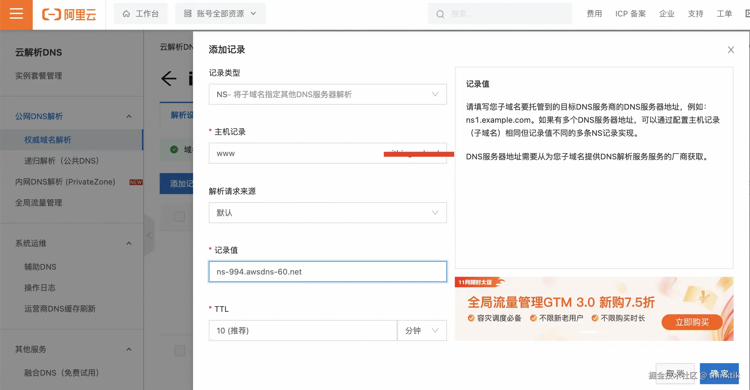750x390 pixels.
Task: Collapse the sidebar using the edge arrow
Action: (149, 235)
